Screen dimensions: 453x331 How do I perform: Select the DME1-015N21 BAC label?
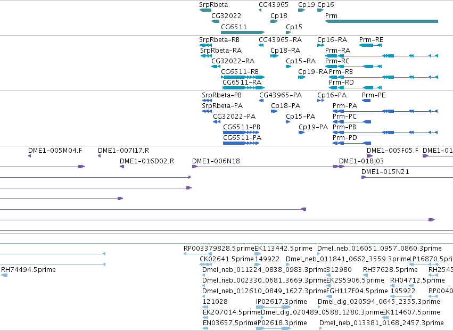tap(385, 172)
